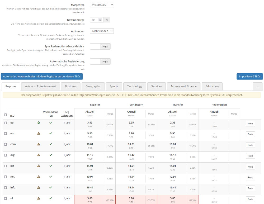This screenshot has width=264, height=204.
Task: Click the warning triangle next to .eu
Action: 39,133
